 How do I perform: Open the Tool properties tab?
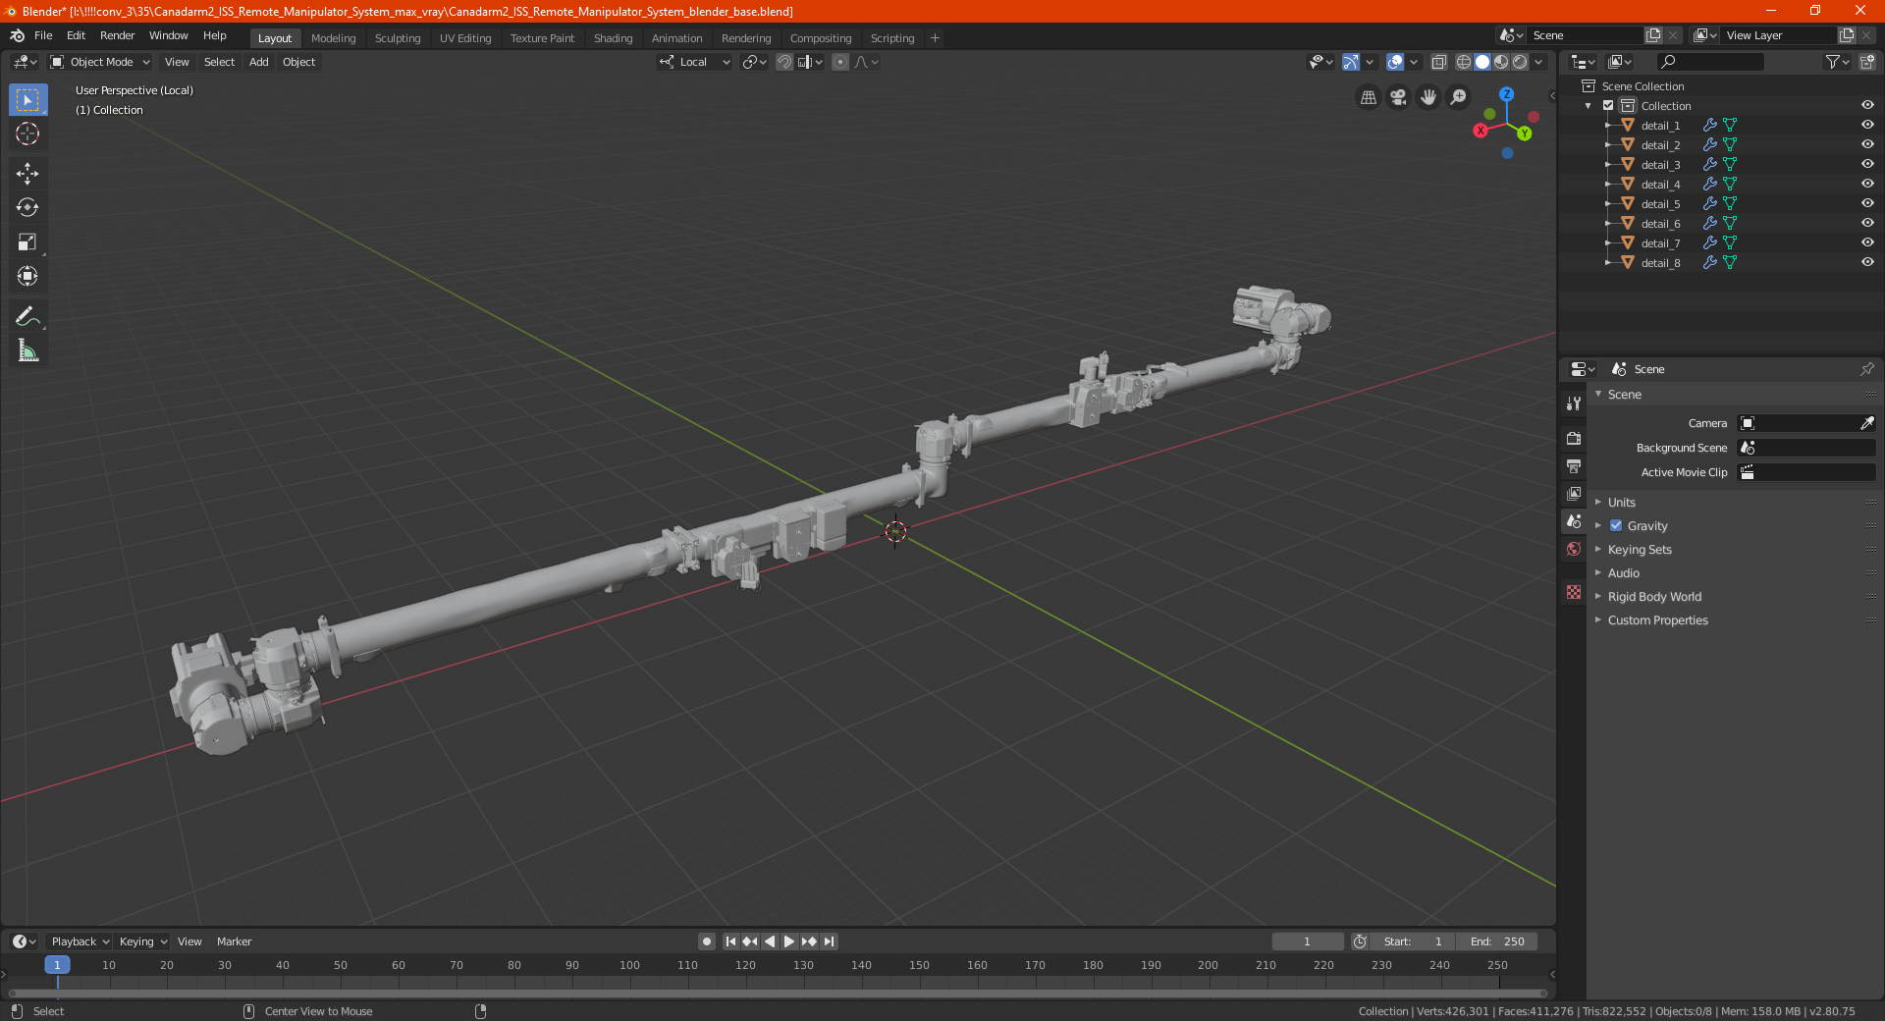(x=1574, y=403)
